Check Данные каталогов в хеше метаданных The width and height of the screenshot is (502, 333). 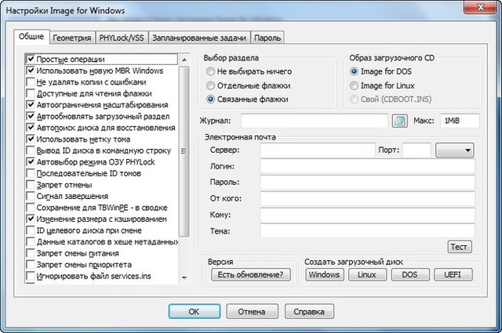[31, 242]
